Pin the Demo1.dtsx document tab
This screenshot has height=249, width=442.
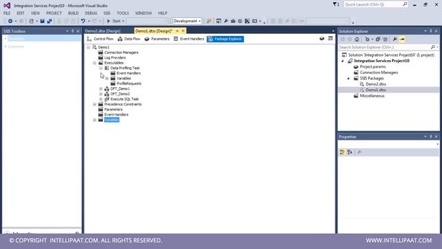177,30
